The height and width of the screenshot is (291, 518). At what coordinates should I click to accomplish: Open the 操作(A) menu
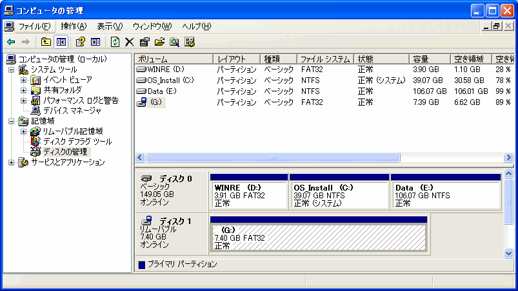[x=74, y=26]
